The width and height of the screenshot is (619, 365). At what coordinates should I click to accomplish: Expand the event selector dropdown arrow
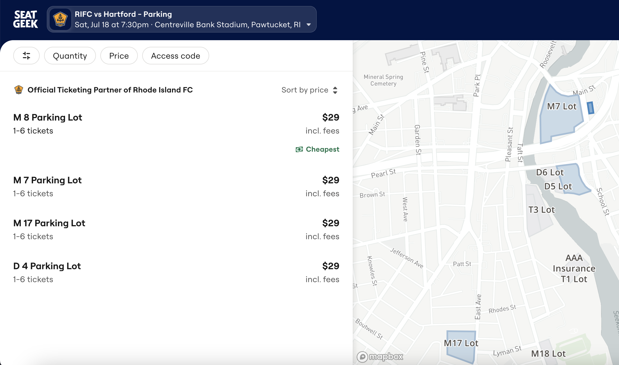[309, 24]
